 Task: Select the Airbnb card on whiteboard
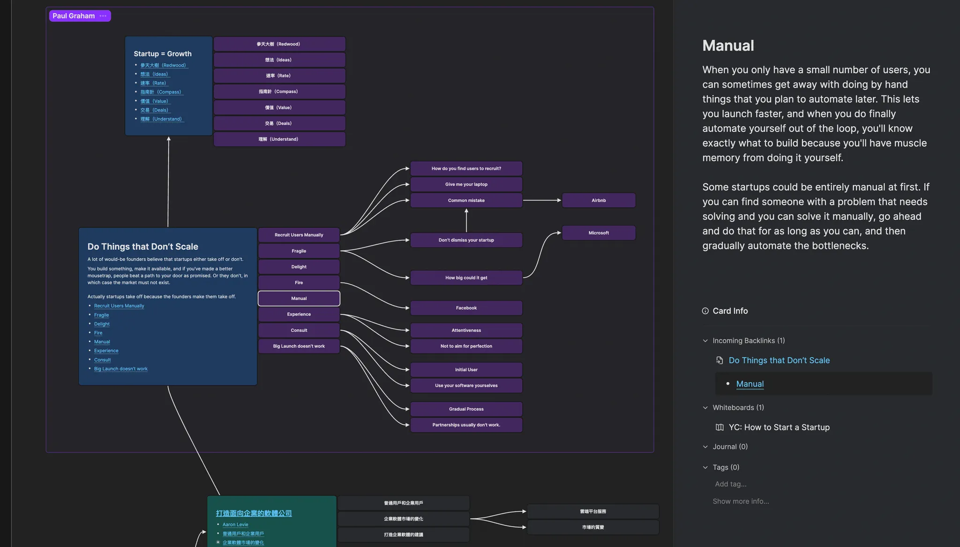click(599, 200)
